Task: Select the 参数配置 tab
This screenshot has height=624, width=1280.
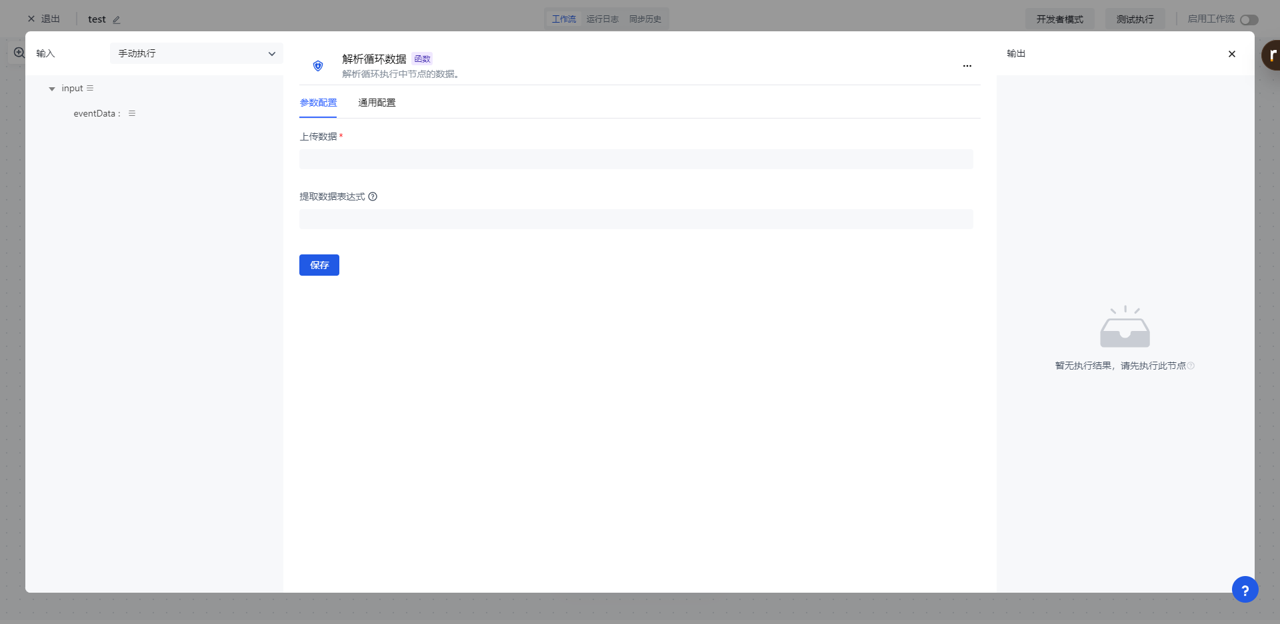Action: (318, 103)
